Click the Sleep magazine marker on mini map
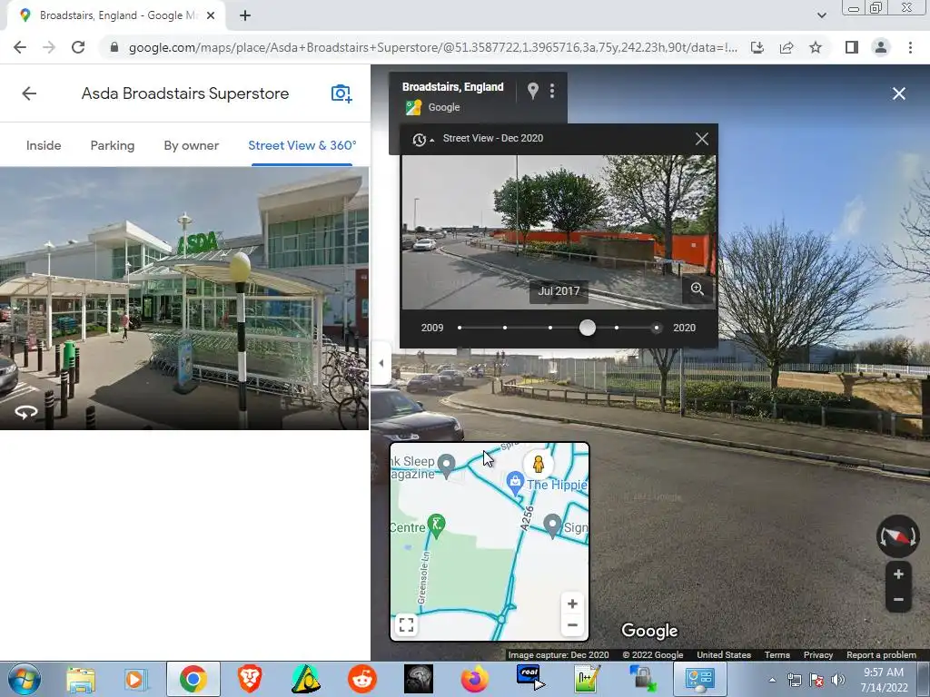 coord(446,465)
